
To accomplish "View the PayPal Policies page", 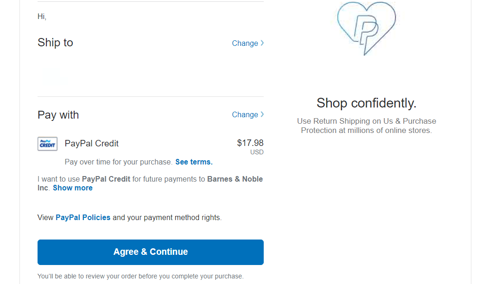I will pos(82,217).
